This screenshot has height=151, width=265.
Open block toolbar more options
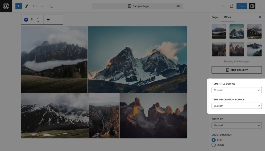pyautogui.click(x=58, y=20)
